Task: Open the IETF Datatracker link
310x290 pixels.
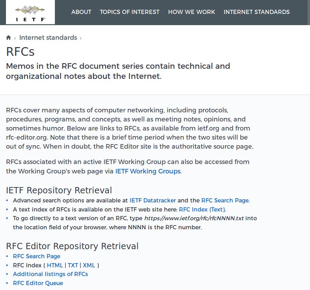Action: (153, 200)
